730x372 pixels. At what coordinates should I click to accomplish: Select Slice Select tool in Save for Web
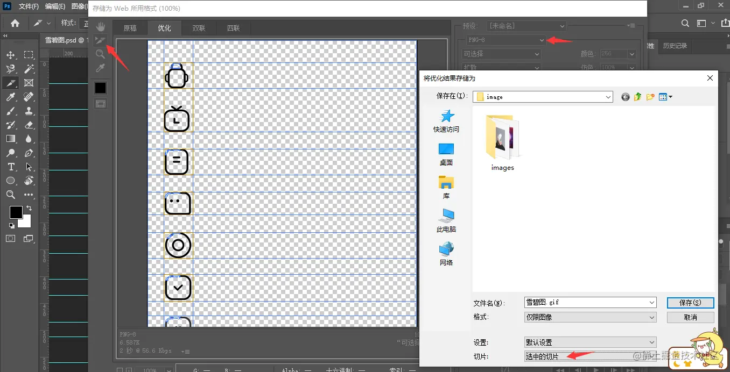click(100, 40)
